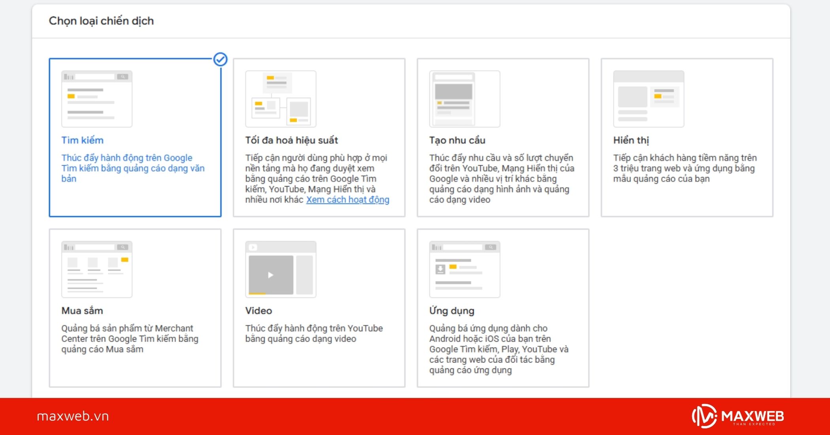Click the Chọn loại chiến dịch header
Screen dimensions: 830x435
[x=101, y=21]
